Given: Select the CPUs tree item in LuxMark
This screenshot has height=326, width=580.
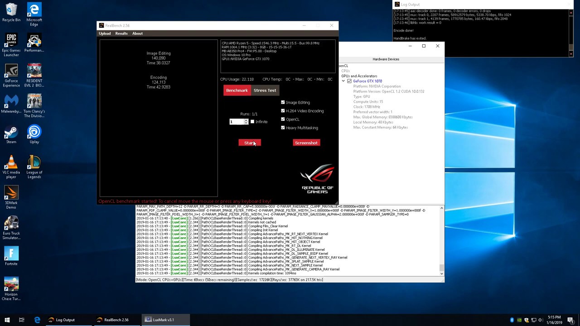Looking at the screenshot, I should point(346,71).
